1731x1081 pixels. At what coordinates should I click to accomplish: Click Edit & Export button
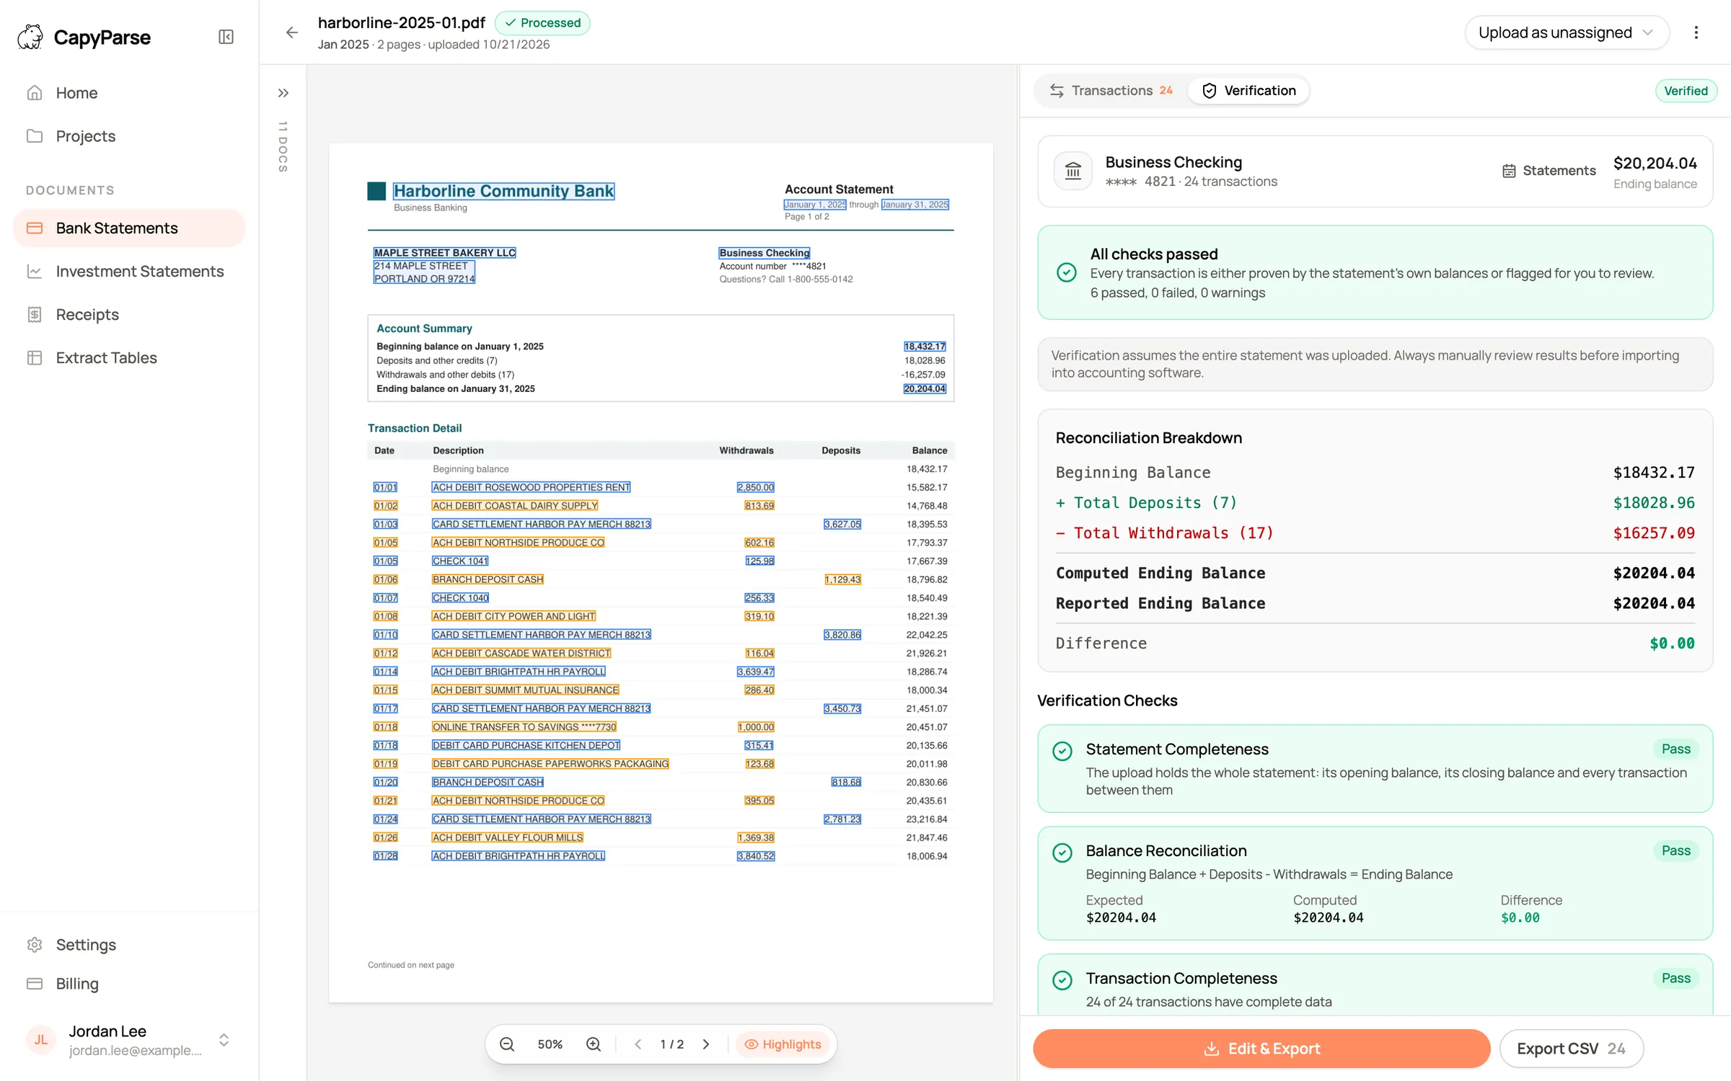coord(1261,1049)
